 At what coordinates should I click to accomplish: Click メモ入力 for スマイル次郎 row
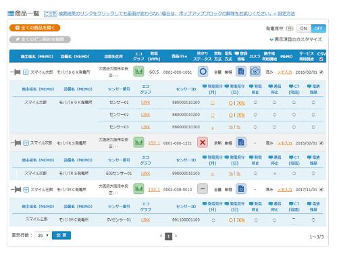pos(284,143)
